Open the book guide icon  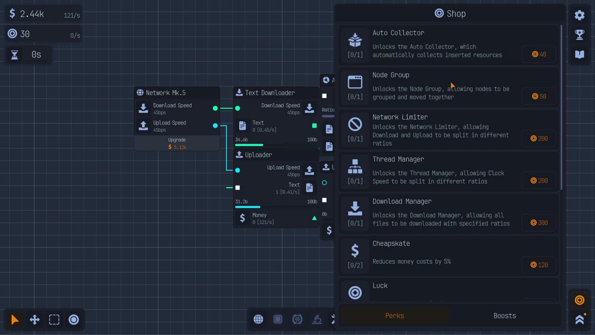580,54
